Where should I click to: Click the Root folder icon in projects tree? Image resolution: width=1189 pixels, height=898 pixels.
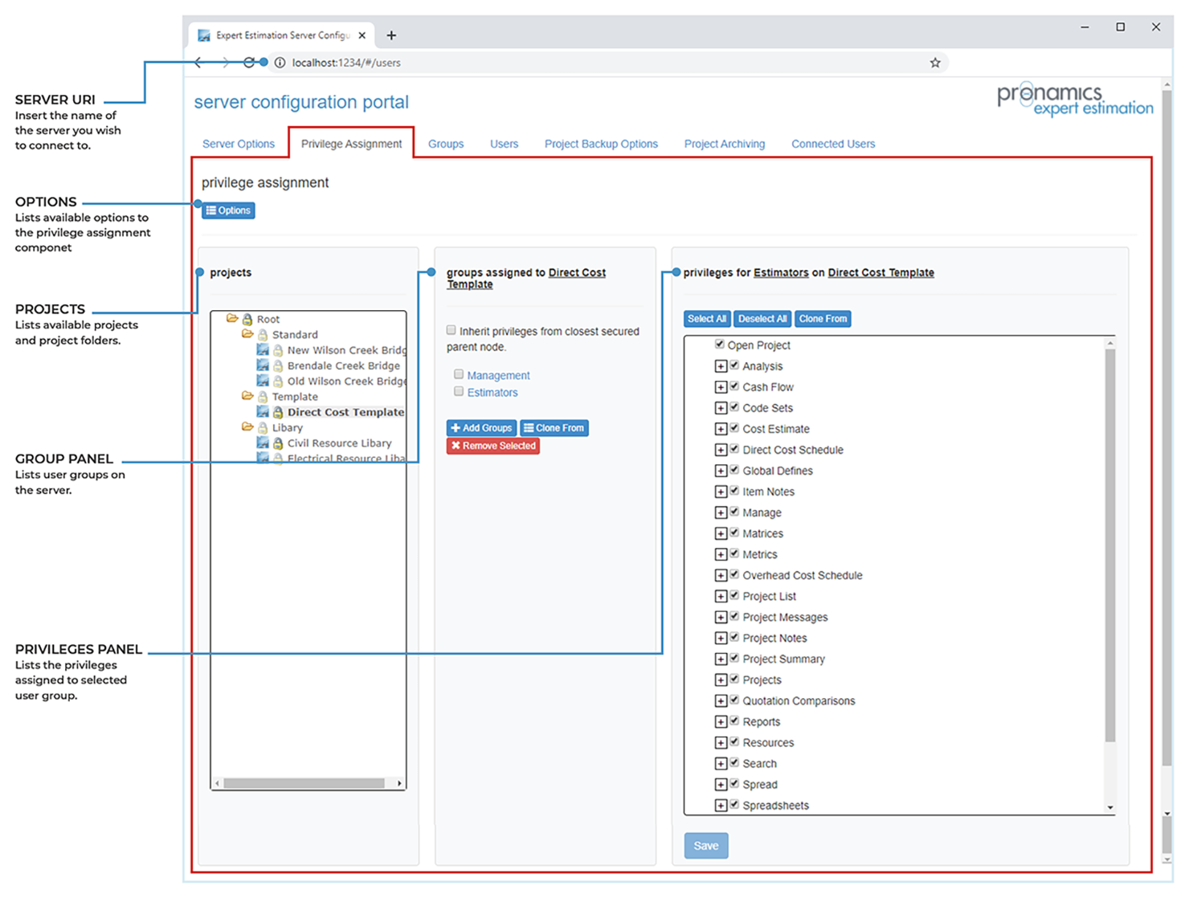232,319
